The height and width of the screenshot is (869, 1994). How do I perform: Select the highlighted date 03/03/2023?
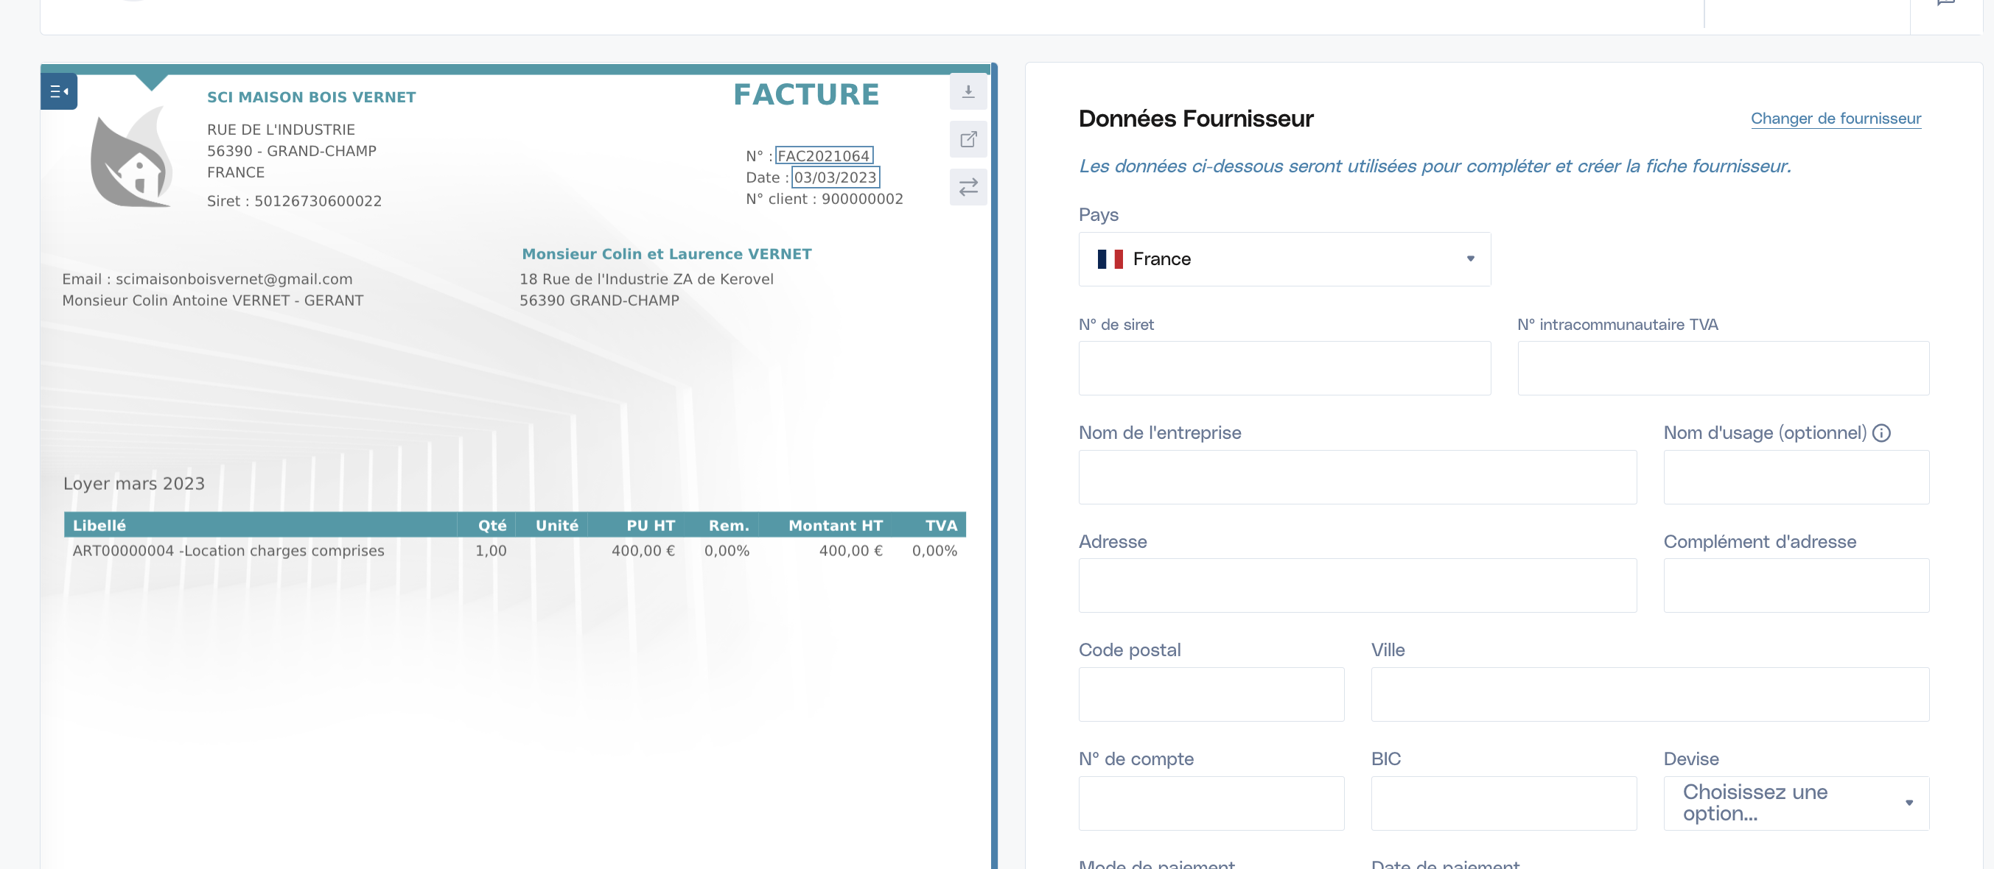click(835, 177)
